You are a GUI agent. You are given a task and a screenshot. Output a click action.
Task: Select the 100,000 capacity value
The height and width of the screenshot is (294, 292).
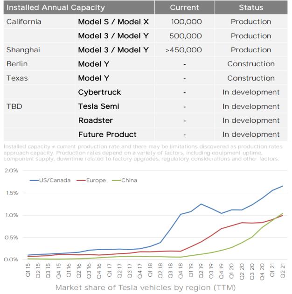[x=186, y=21]
